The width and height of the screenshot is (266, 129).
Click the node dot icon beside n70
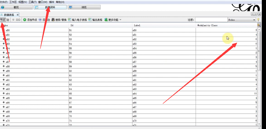click(x=4, y=120)
